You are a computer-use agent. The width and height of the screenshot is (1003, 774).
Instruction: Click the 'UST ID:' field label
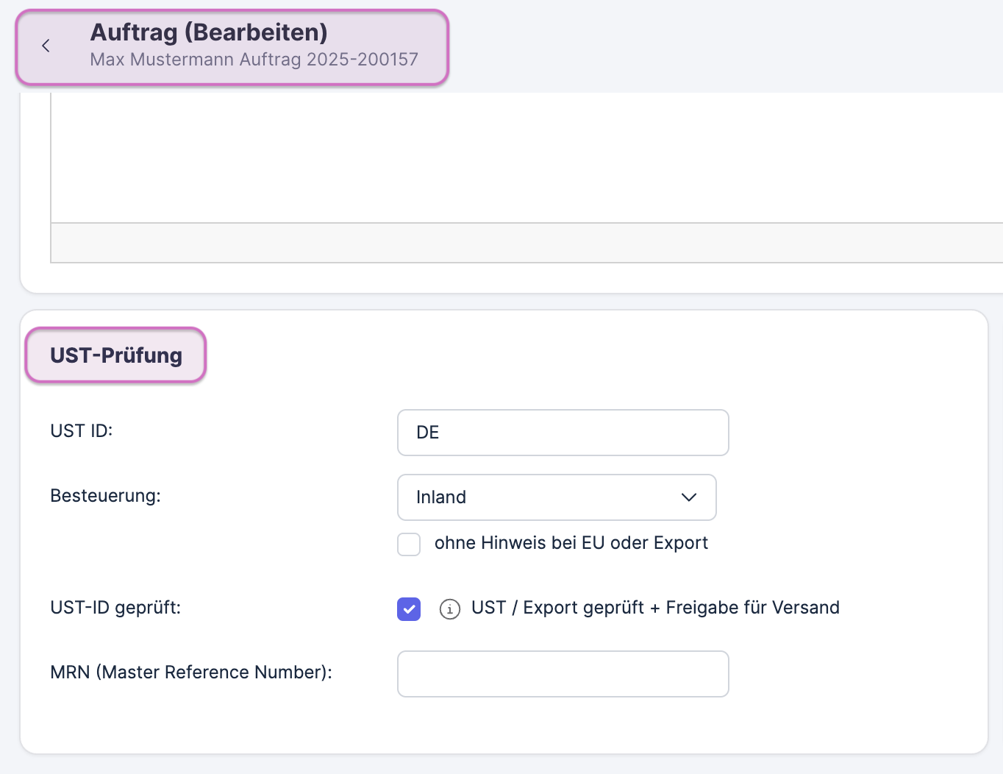[x=82, y=431]
